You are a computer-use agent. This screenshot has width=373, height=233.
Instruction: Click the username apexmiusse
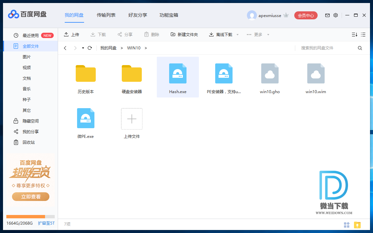pyautogui.click(x=270, y=15)
